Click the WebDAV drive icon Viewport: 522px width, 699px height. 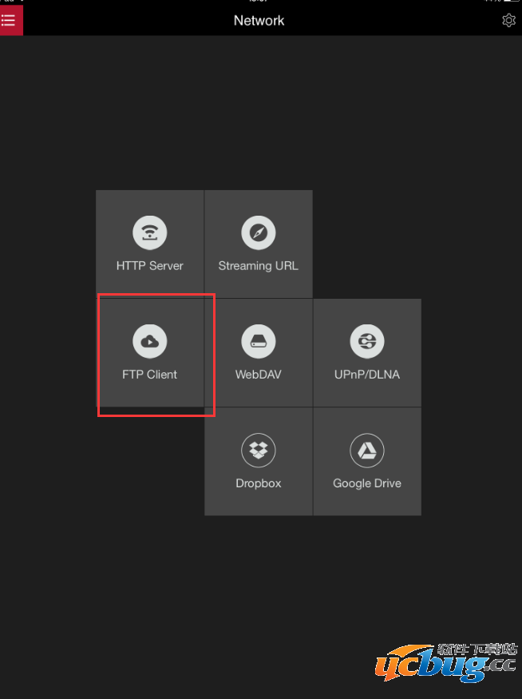pos(259,342)
